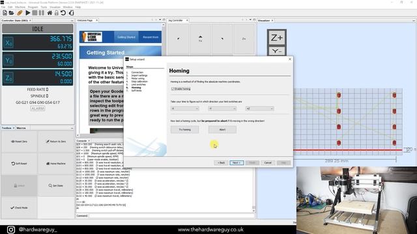
Task: Click the Unlock tile in the Toolbox
Action: click(19, 185)
